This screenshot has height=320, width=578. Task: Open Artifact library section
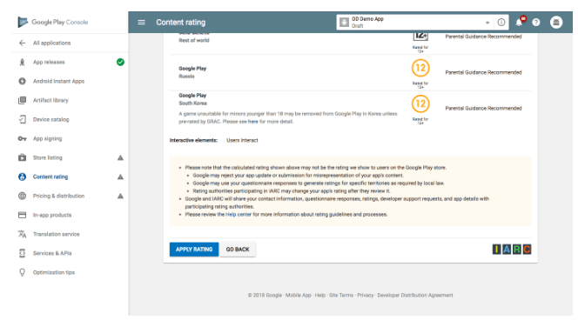pos(50,101)
